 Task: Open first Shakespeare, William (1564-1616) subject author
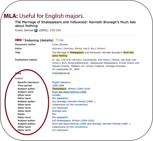pos(71,89)
